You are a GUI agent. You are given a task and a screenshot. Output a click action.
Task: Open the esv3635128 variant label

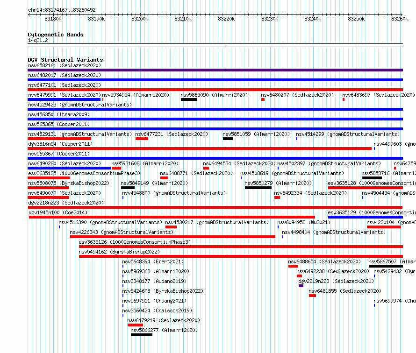pos(372,183)
